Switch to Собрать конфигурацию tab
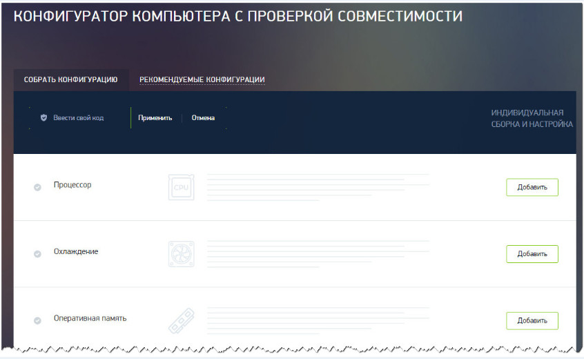Viewport: 584px width, 359px height. [71, 79]
